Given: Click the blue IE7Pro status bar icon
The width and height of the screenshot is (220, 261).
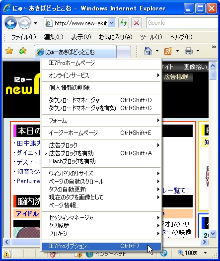Looking at the screenshot, I should point(164,253).
